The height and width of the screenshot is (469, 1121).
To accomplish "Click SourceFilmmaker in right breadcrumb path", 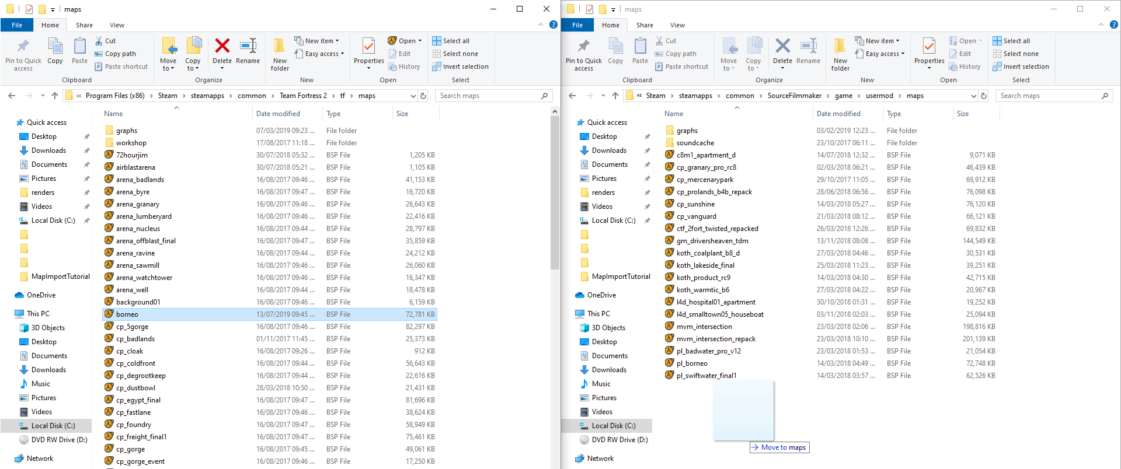I will click(794, 96).
